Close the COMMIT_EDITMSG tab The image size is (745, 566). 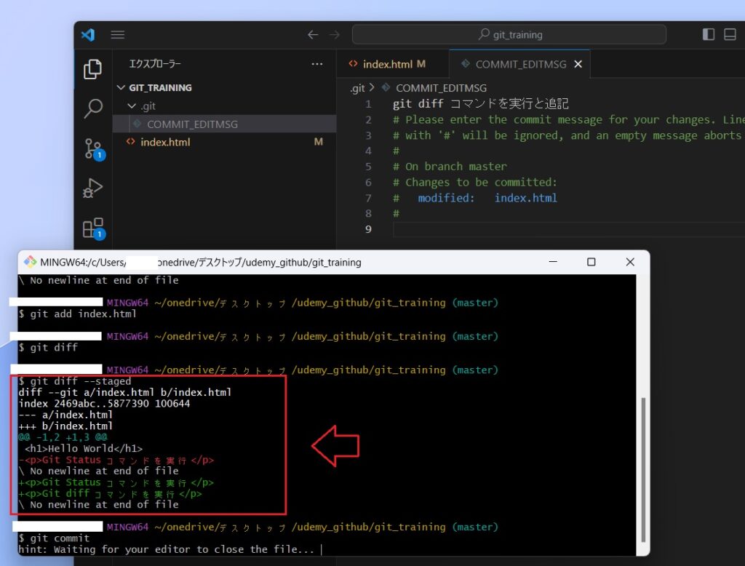click(578, 64)
